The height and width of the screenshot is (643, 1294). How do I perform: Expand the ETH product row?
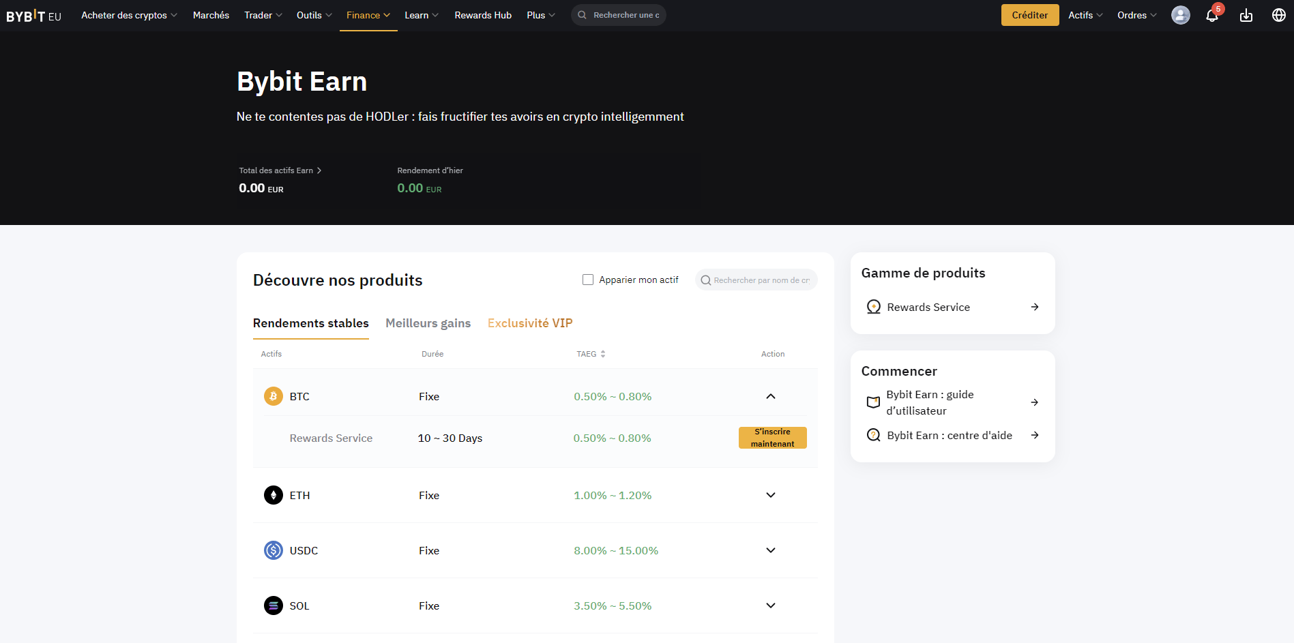pos(770,495)
